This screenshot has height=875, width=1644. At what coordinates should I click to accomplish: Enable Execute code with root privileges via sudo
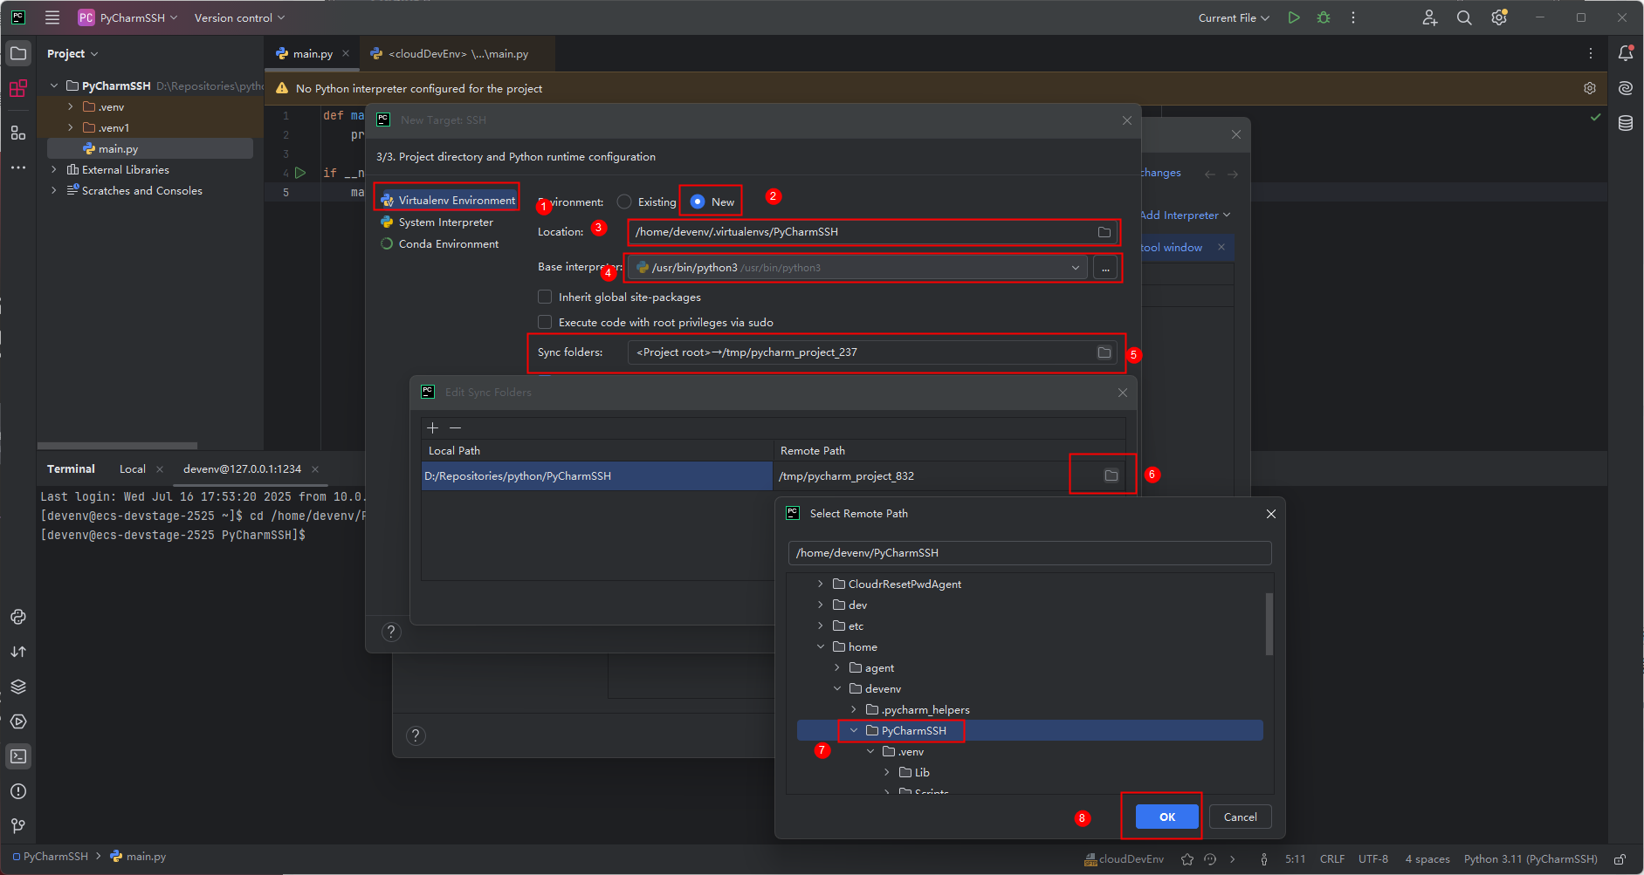544,322
